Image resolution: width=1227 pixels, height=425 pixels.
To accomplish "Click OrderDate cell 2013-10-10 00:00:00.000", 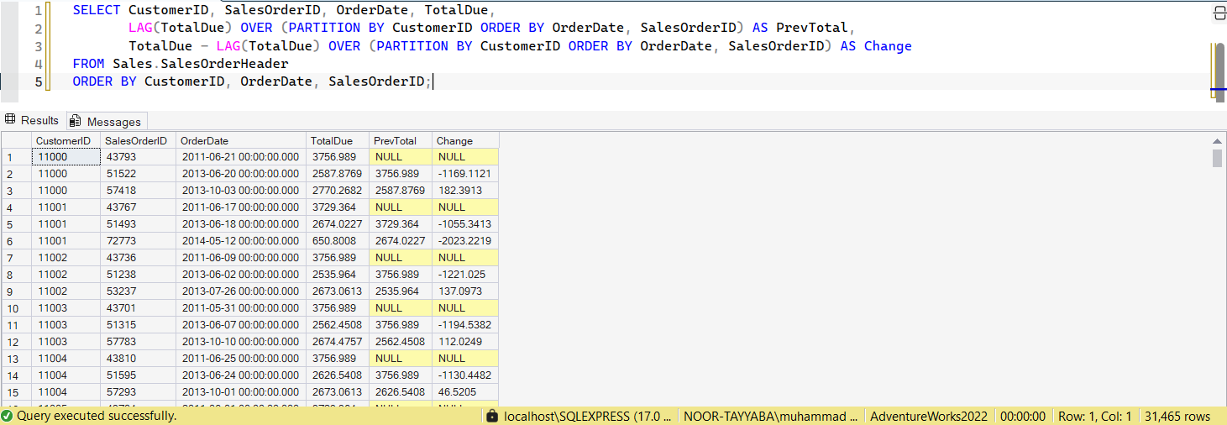I will tap(241, 342).
